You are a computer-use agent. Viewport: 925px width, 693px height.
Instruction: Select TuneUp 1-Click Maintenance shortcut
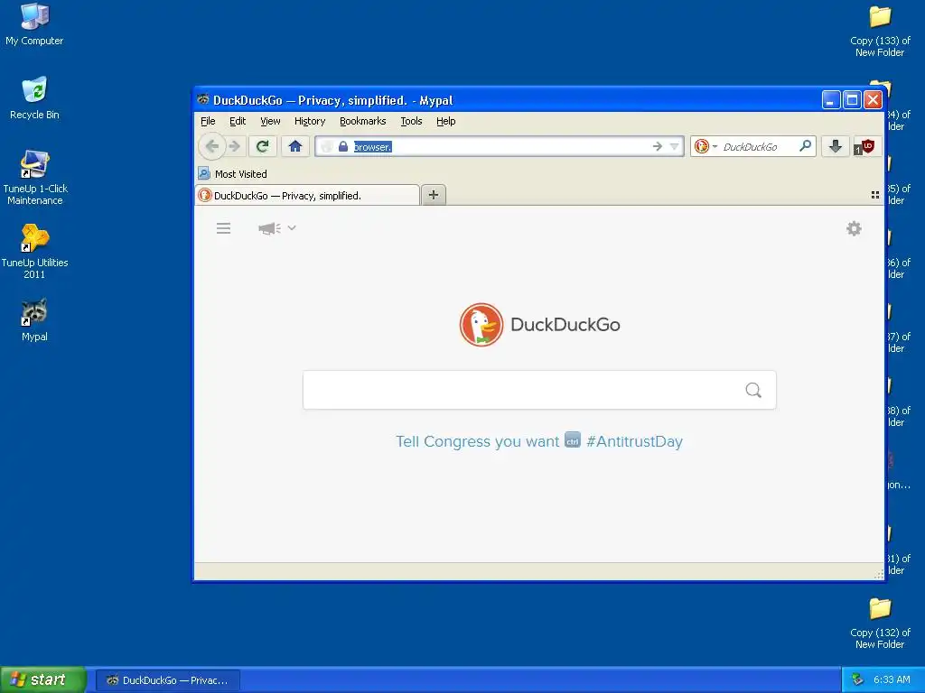(35, 178)
